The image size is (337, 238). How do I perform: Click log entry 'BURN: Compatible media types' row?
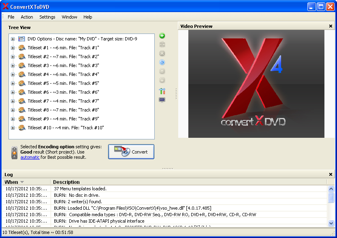pyautogui.click(x=155, y=215)
